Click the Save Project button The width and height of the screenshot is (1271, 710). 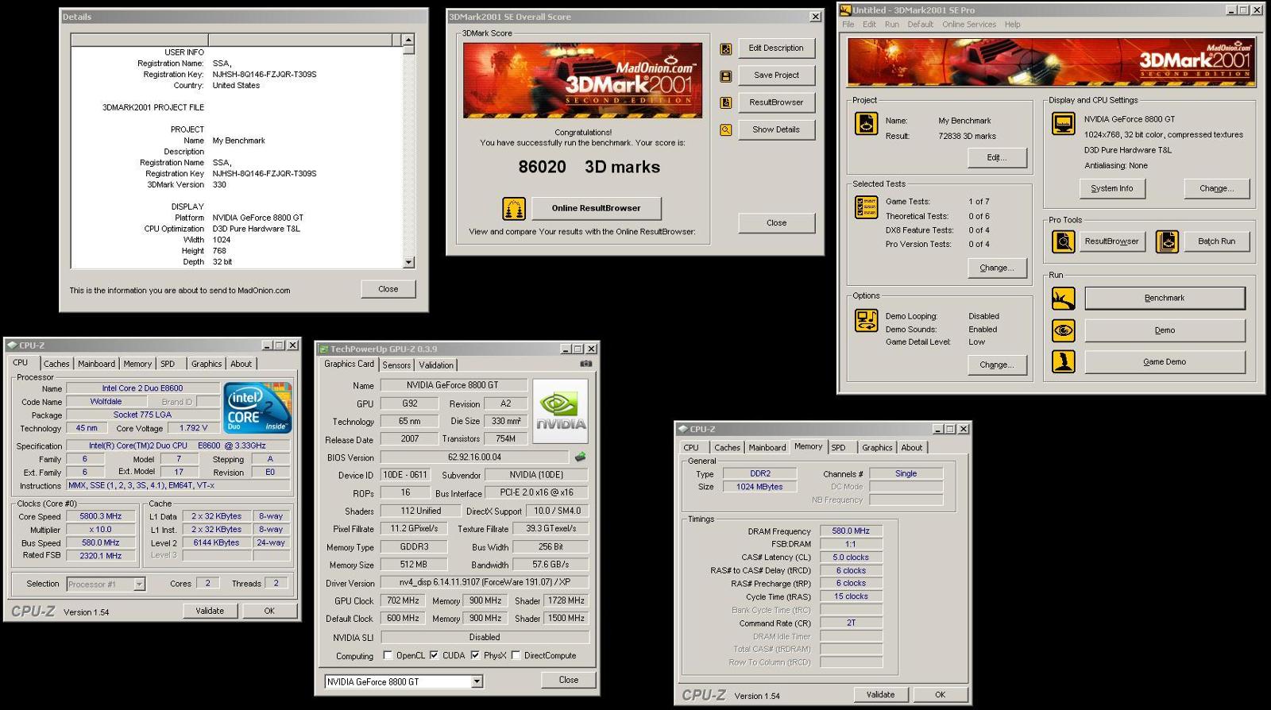click(x=776, y=75)
